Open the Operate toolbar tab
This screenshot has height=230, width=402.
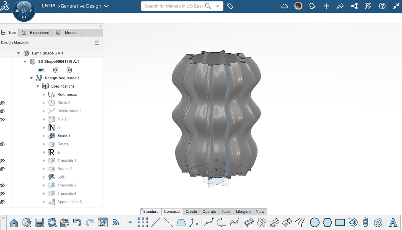[209, 212]
